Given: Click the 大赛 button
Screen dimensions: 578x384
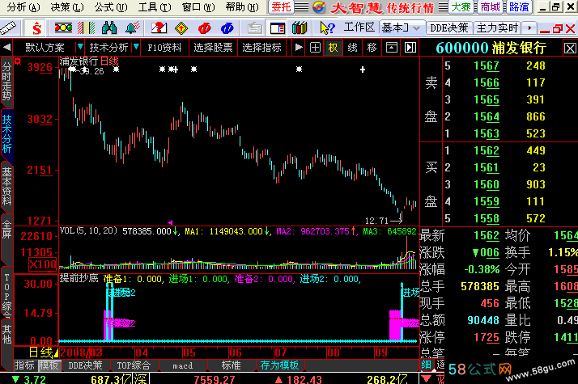Looking at the screenshot, I should click(x=461, y=7).
